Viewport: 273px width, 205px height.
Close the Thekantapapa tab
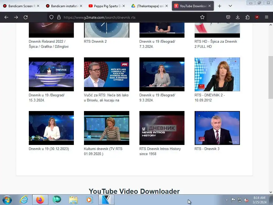tap(167, 6)
